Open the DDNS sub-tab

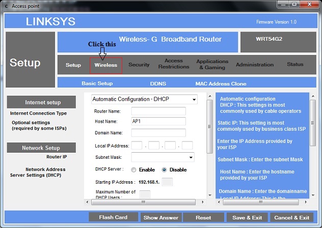click(x=158, y=84)
